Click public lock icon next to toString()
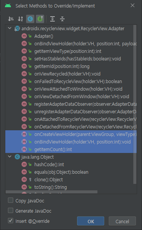 click(30, 187)
